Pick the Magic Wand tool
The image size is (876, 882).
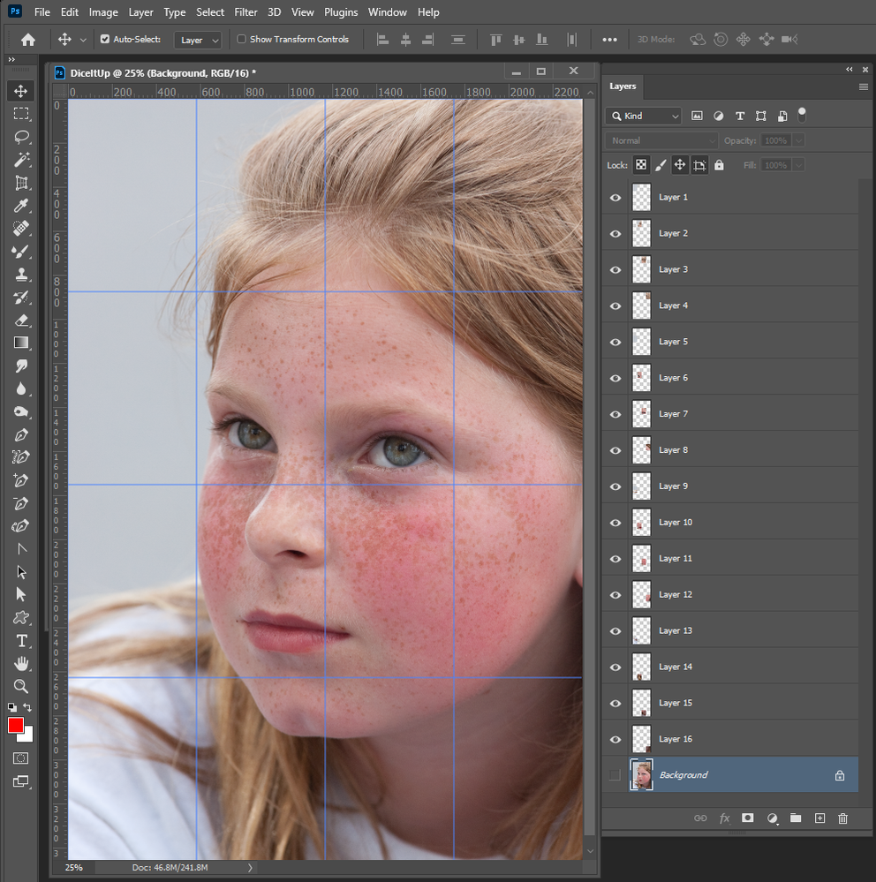[x=21, y=160]
